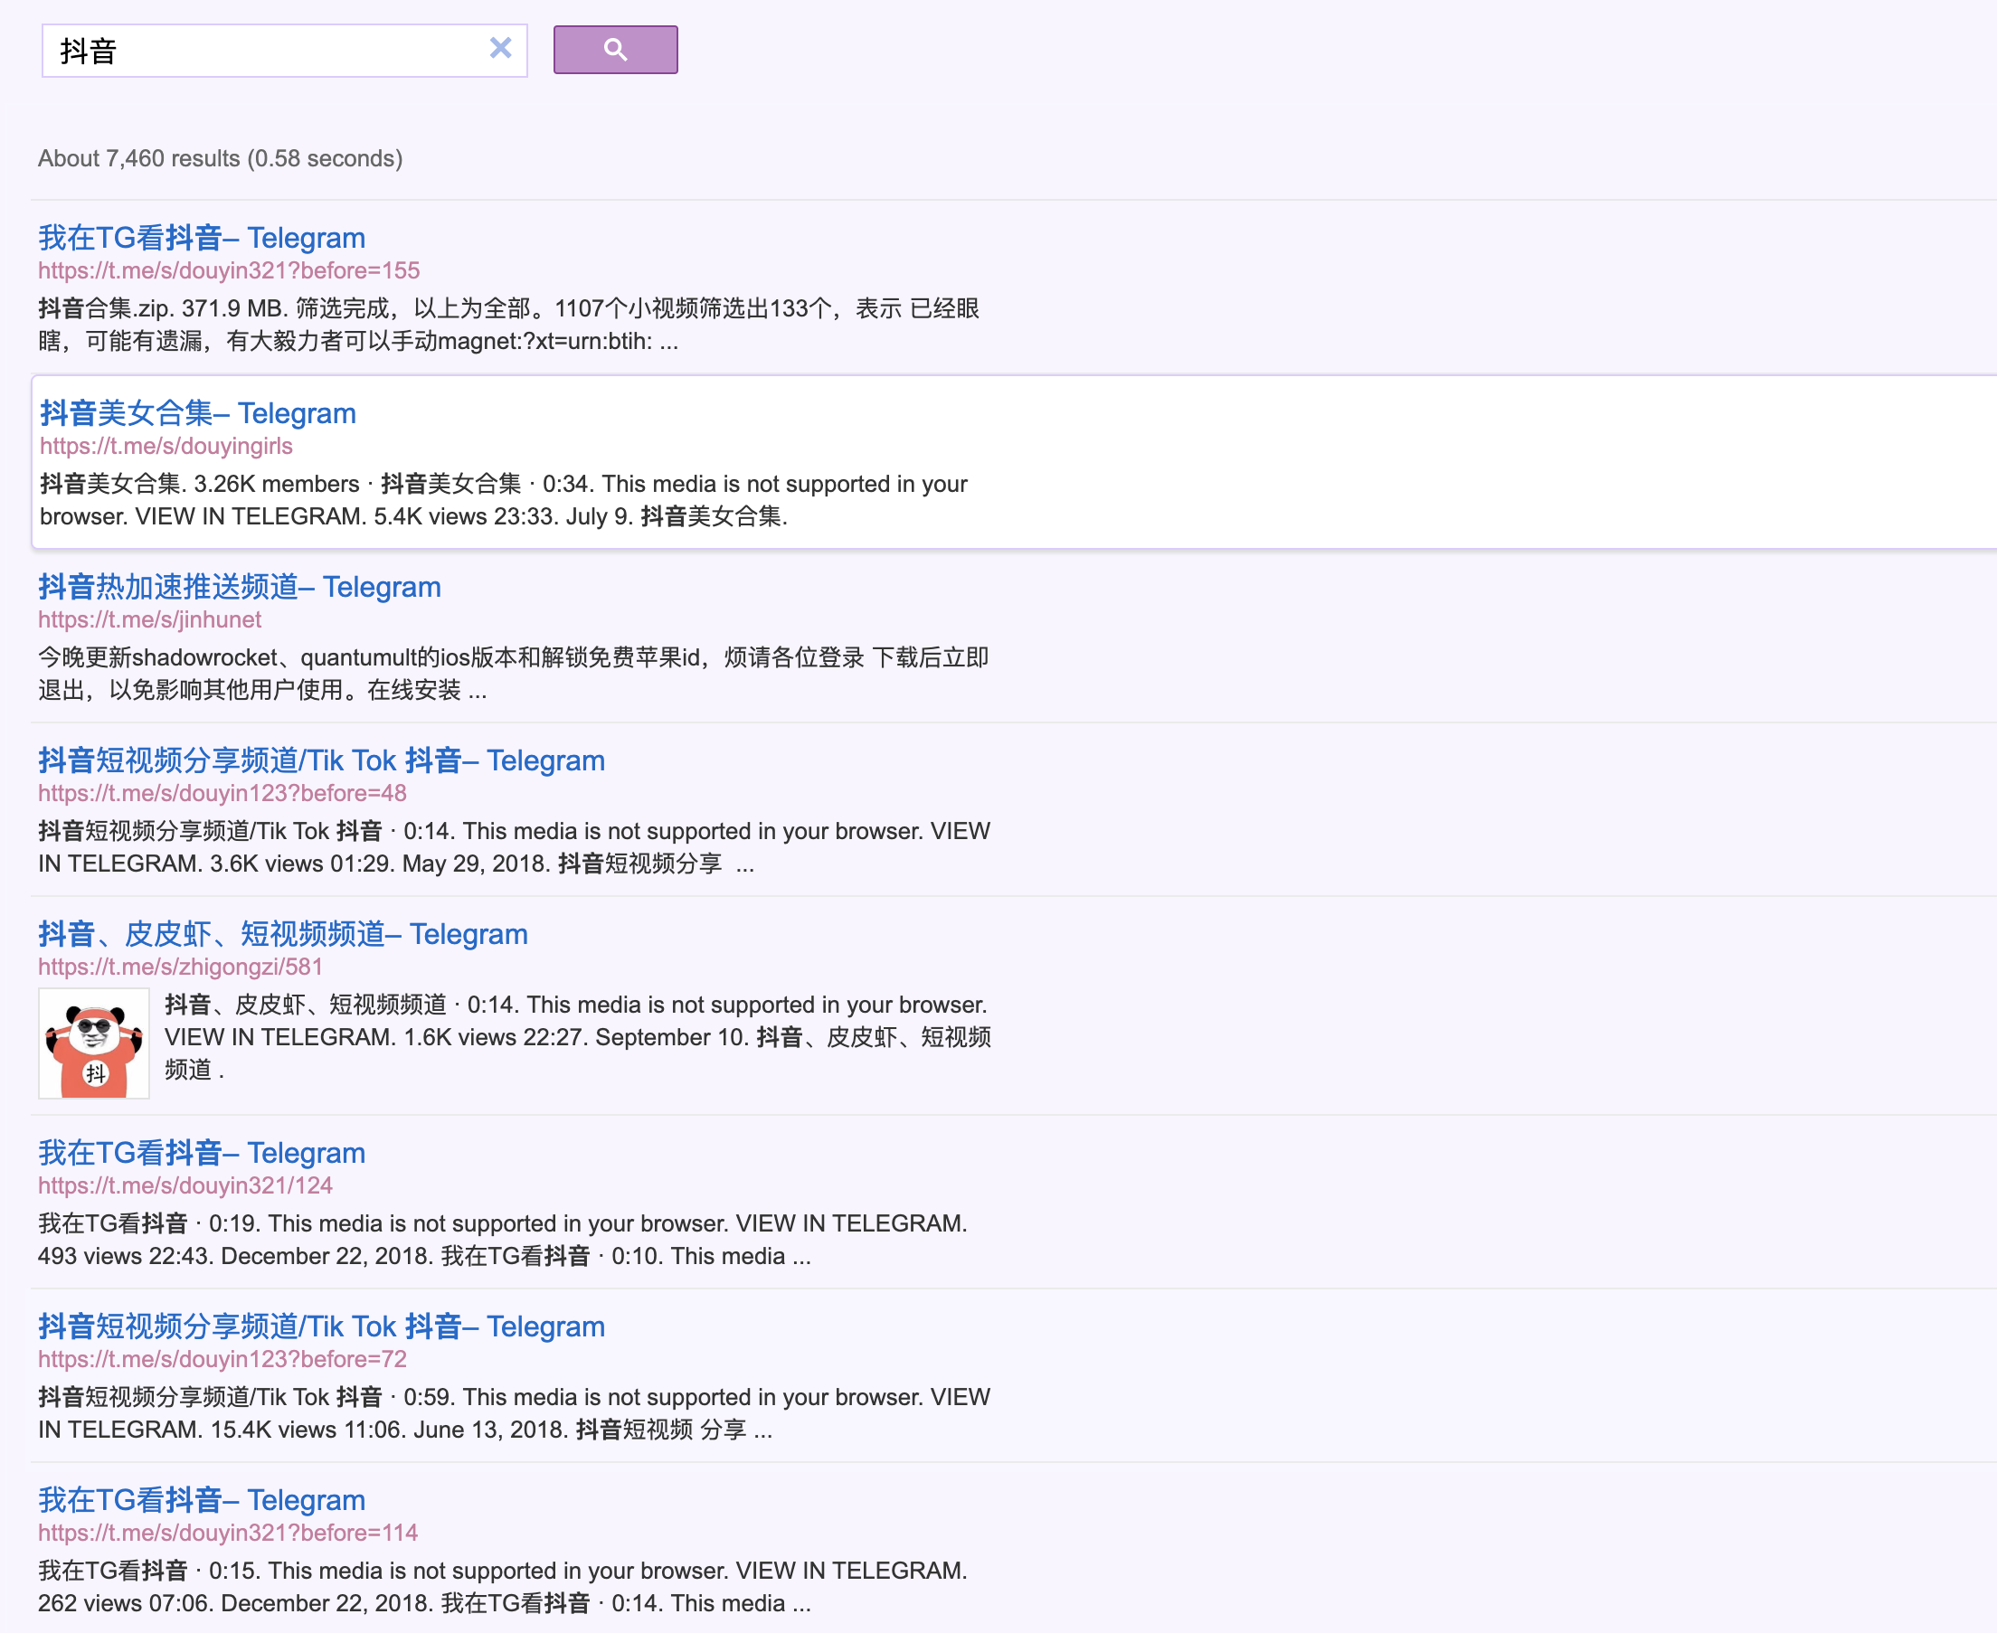Open the Tik Tok result above douyin123?before=48
The height and width of the screenshot is (1633, 1997).
tap(322, 760)
